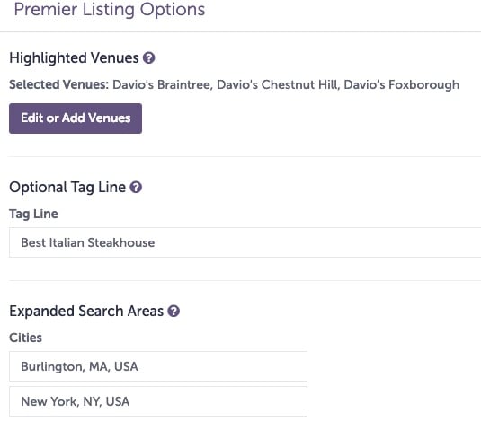Open help icon beside Expanded Search Areas
The height and width of the screenshot is (430, 481).
pyautogui.click(x=174, y=311)
